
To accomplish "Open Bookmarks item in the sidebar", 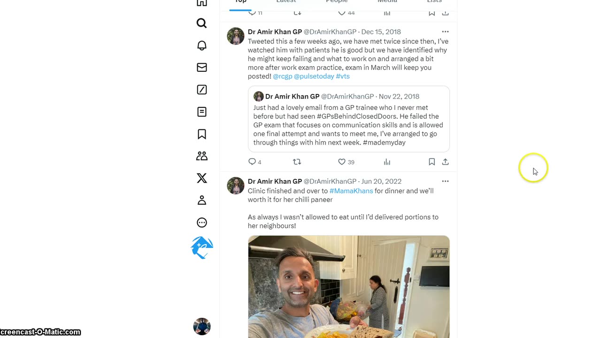I will tap(202, 134).
